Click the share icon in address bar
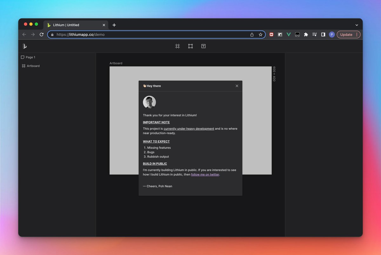The image size is (381, 255). point(252,35)
